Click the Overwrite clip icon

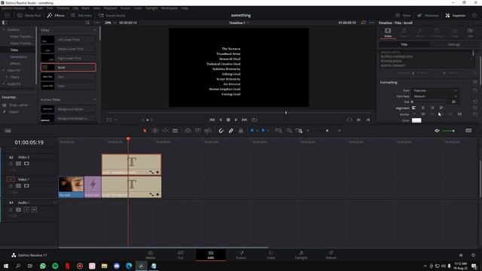(197, 130)
